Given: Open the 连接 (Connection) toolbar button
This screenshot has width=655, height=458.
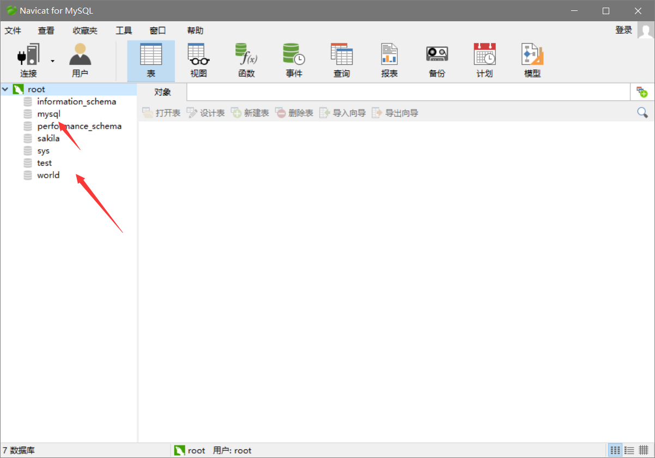Looking at the screenshot, I should (29, 61).
